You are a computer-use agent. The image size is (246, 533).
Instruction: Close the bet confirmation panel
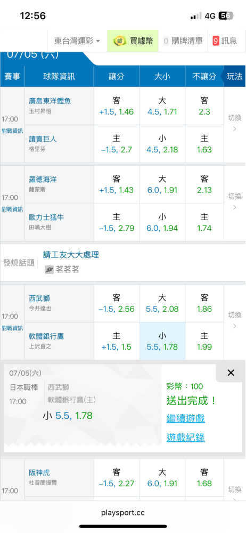tap(231, 373)
